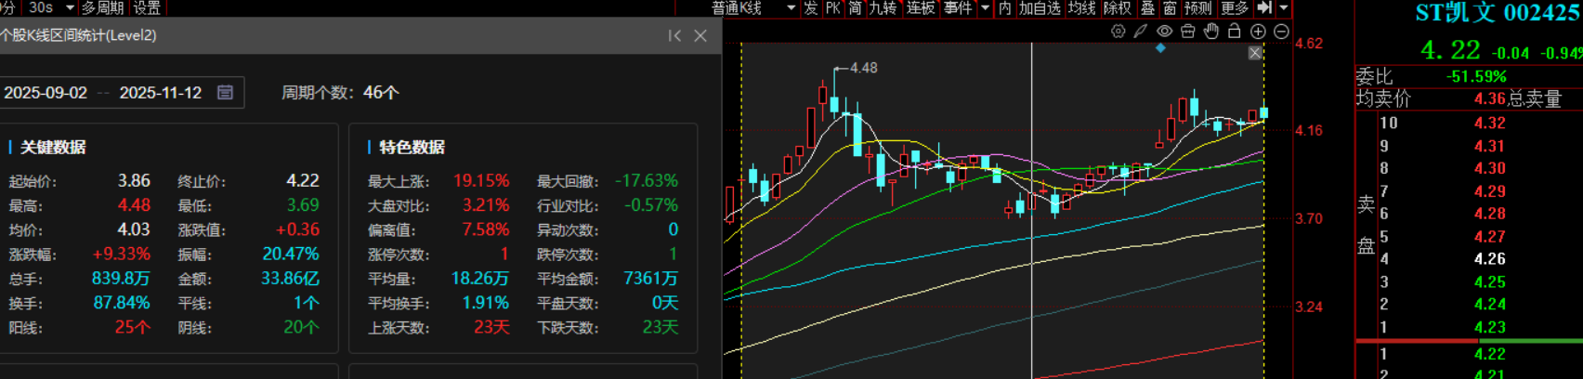
Task: Click the 涨跌幅 value +9.33%
Action: click(121, 254)
